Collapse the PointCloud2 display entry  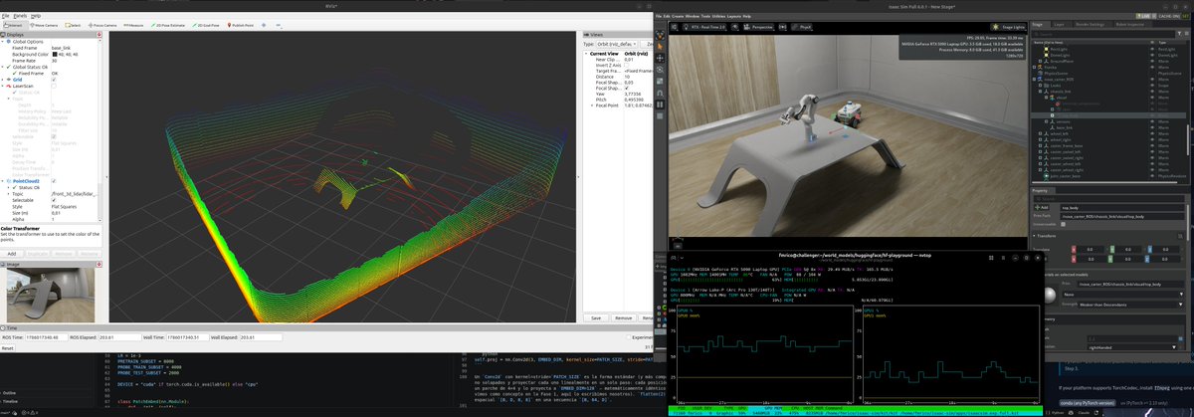[x=3, y=182]
